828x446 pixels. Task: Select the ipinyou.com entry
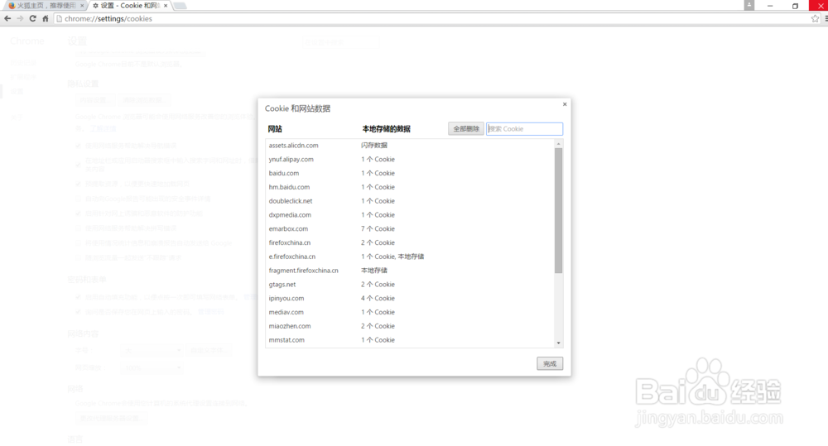[410, 298]
